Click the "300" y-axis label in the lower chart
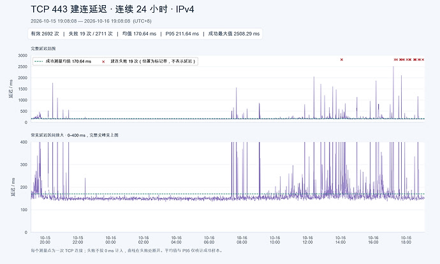Screen dimensions: 440x264 (24, 165)
